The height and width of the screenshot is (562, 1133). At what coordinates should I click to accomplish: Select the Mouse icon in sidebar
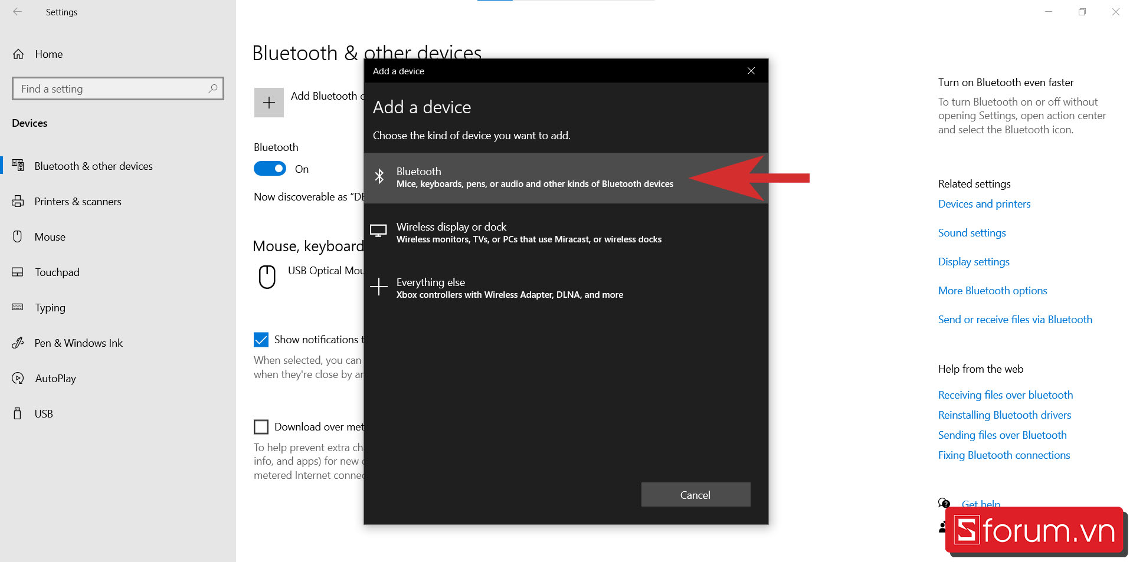18,237
